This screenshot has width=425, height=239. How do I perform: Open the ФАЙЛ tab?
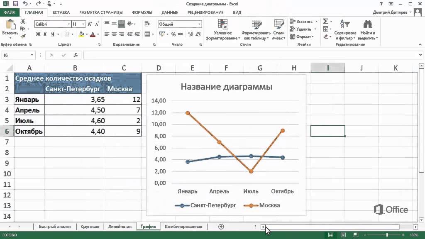click(x=10, y=12)
